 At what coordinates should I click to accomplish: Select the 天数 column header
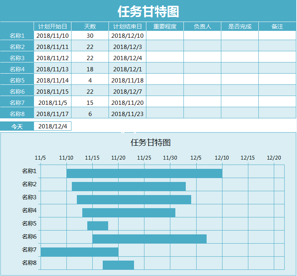(x=90, y=27)
